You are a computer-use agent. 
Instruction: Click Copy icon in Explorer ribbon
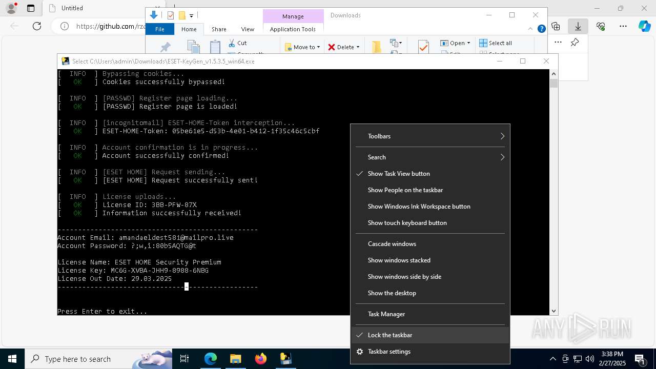pyautogui.click(x=193, y=47)
